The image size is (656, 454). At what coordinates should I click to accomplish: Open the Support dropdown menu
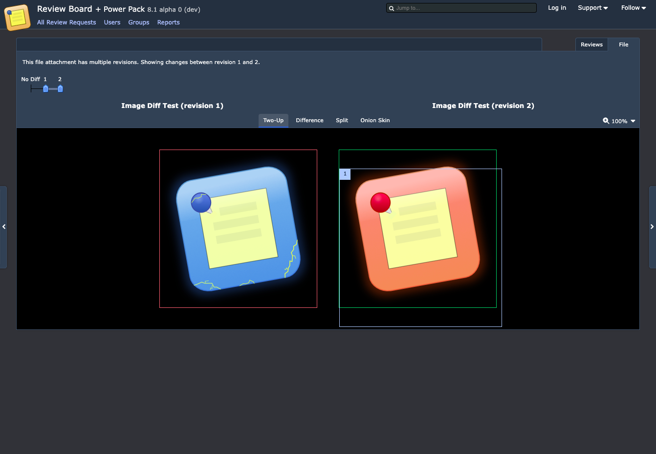tap(593, 8)
